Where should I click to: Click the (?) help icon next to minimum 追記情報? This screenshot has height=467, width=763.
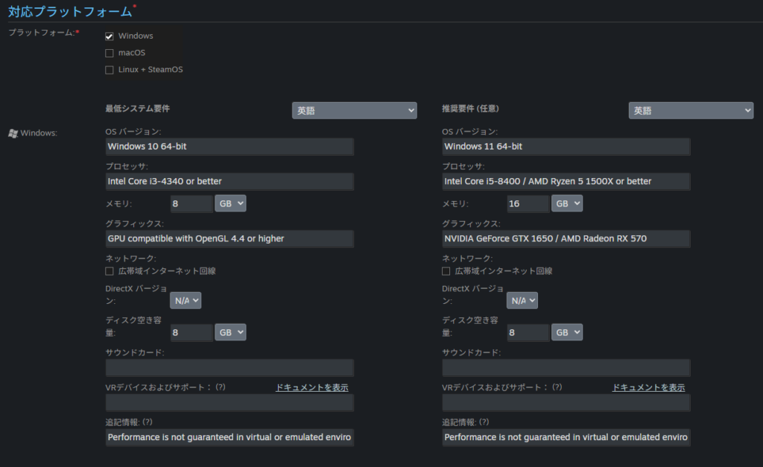tap(148, 422)
